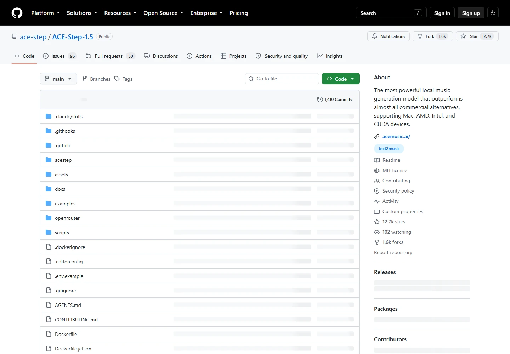510x354 pixels.
Task: Star the repository with the Star button
Action: [477, 36]
